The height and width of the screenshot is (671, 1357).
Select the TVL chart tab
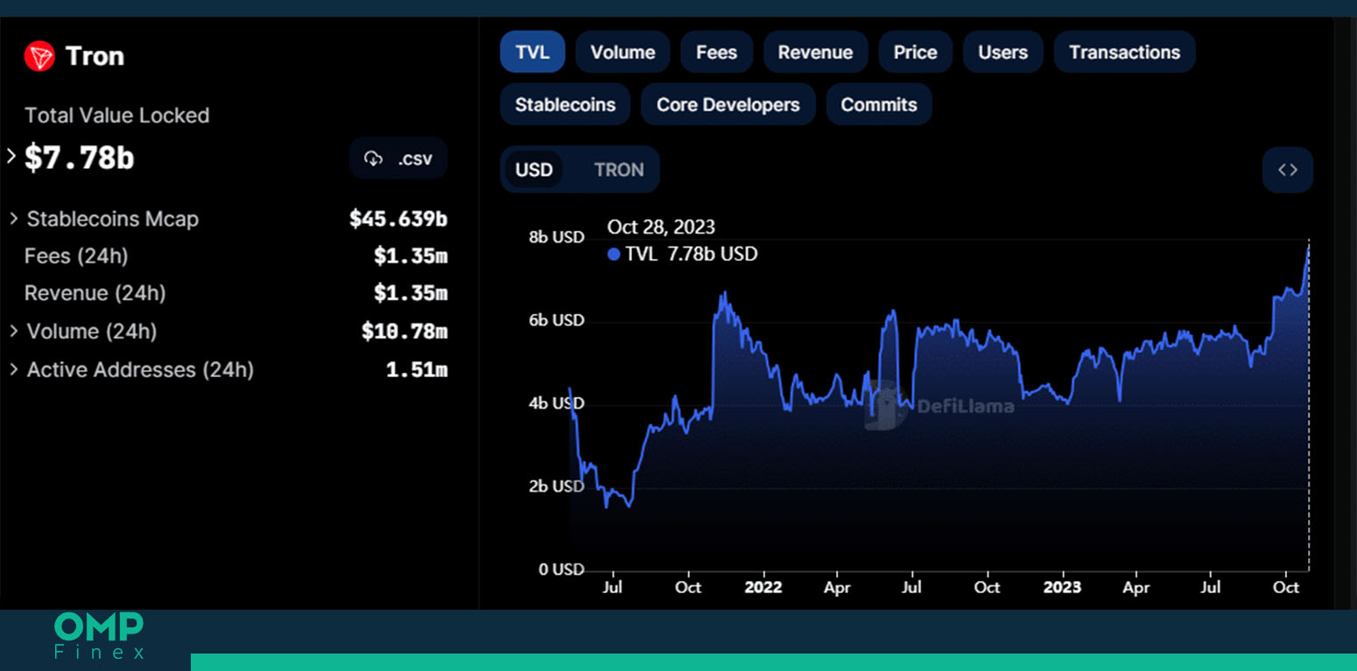click(x=532, y=52)
